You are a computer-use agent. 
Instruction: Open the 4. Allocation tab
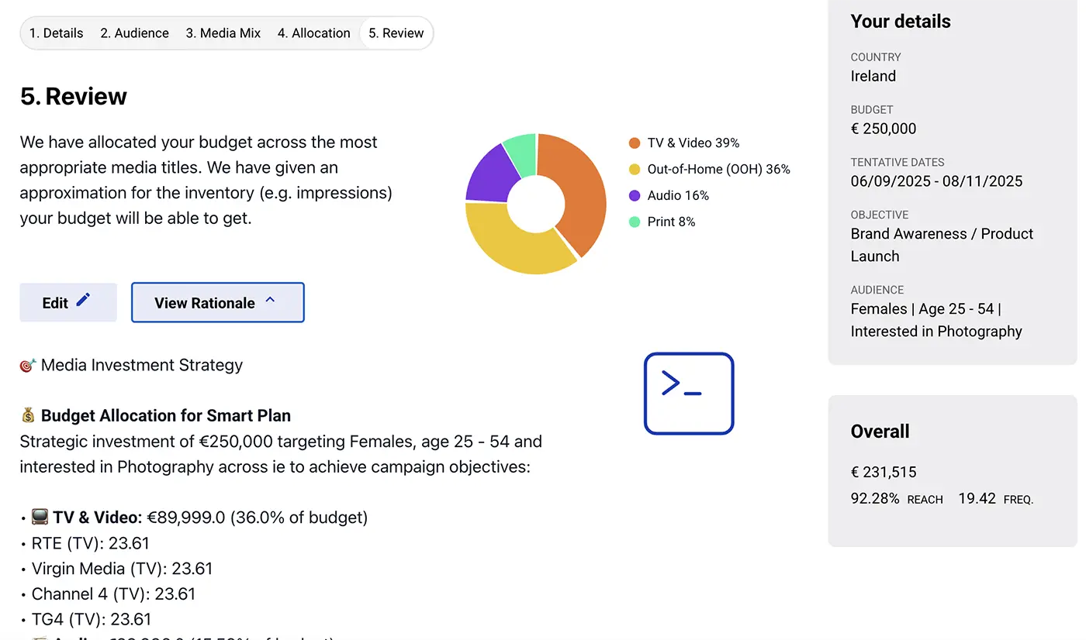point(314,33)
